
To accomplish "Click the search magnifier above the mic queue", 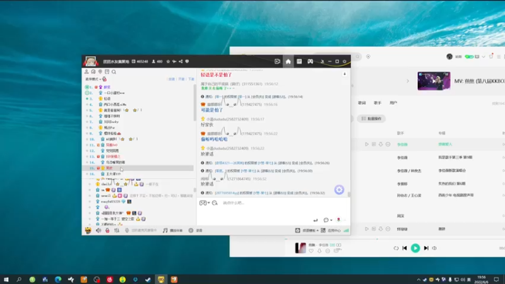I will [x=114, y=72].
